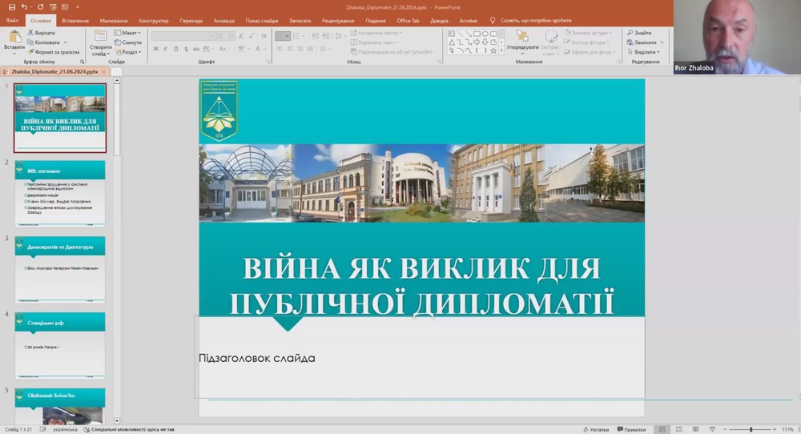801x434 pixels.
Task: Select the Text Box shape in gallery
Action: tap(452, 34)
